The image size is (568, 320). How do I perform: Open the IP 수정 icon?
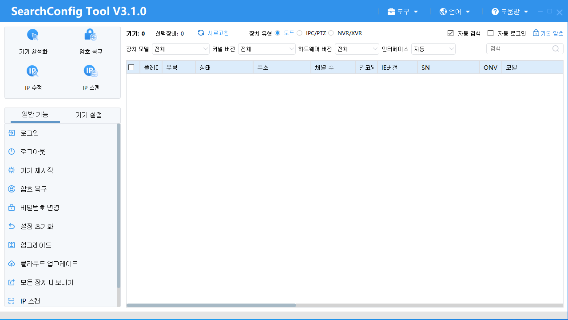pos(33,71)
